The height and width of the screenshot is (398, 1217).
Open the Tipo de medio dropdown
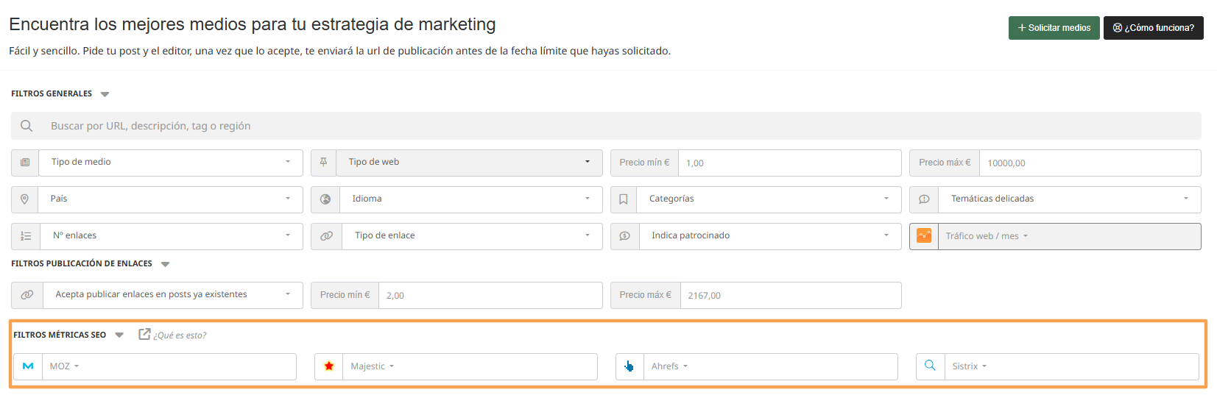[x=169, y=163]
